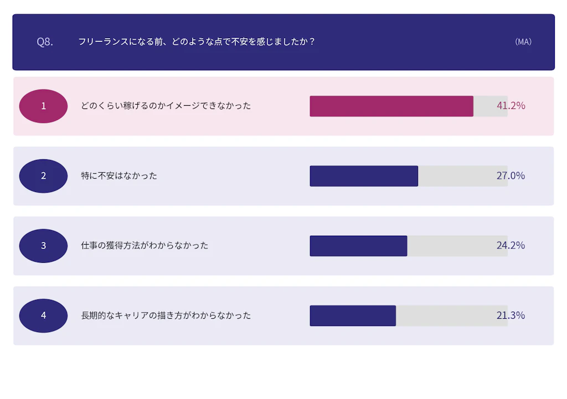Click the navy rank 2 oval badge
The height and width of the screenshot is (399, 567).
coord(43,176)
